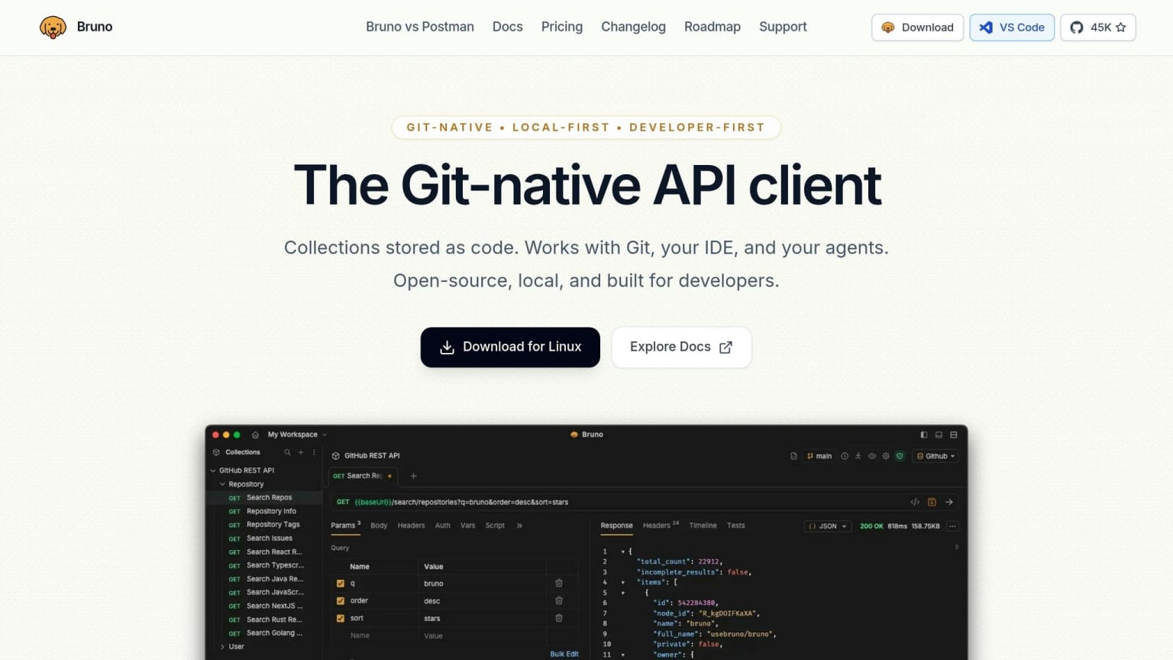Collapse the GitHub REST API collection
Screen dimensions: 1173x660
213,471
